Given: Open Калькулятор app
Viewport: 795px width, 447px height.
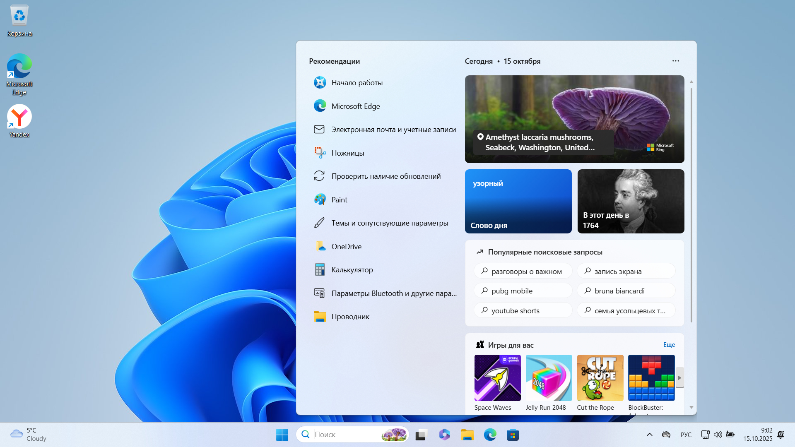Looking at the screenshot, I should tap(352, 270).
